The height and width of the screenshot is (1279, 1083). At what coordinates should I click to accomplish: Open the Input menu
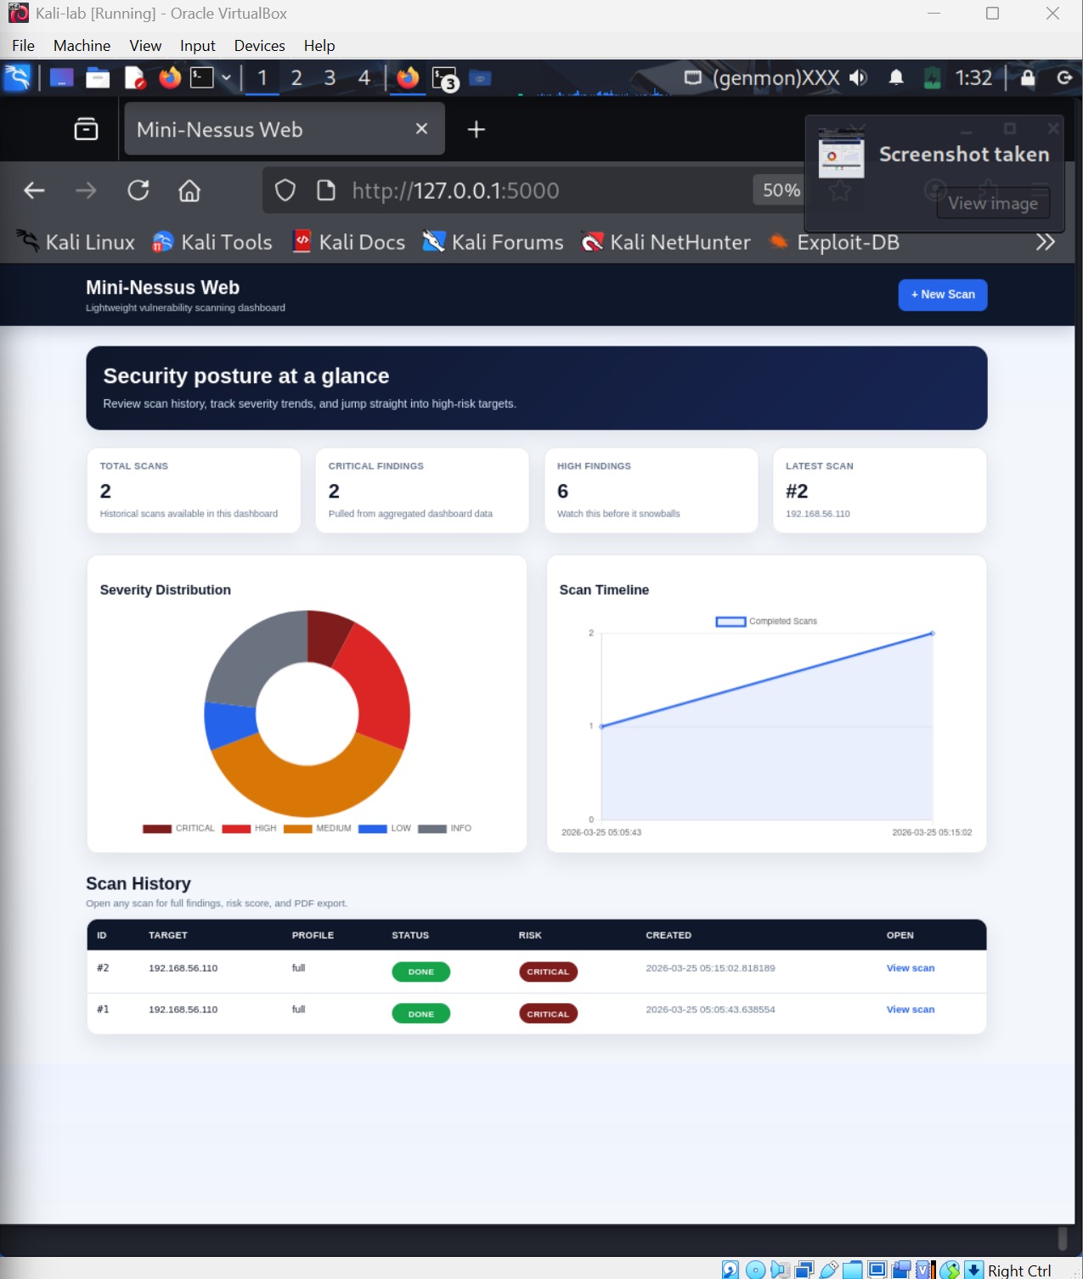(x=197, y=46)
